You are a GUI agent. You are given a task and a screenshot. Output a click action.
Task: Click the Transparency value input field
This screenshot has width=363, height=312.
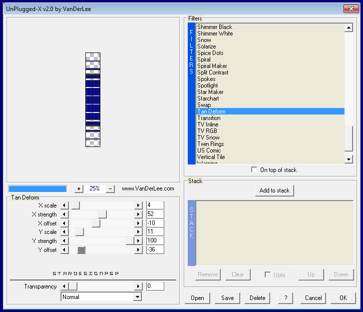click(x=155, y=286)
